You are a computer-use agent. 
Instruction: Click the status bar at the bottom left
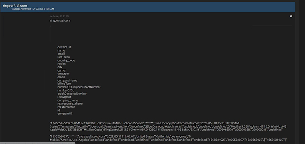point(38,143)
